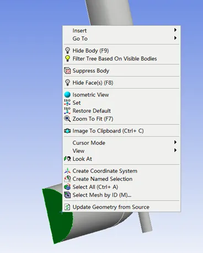
Task: Click the Select Mesh by ID icon
Action: [67, 195]
